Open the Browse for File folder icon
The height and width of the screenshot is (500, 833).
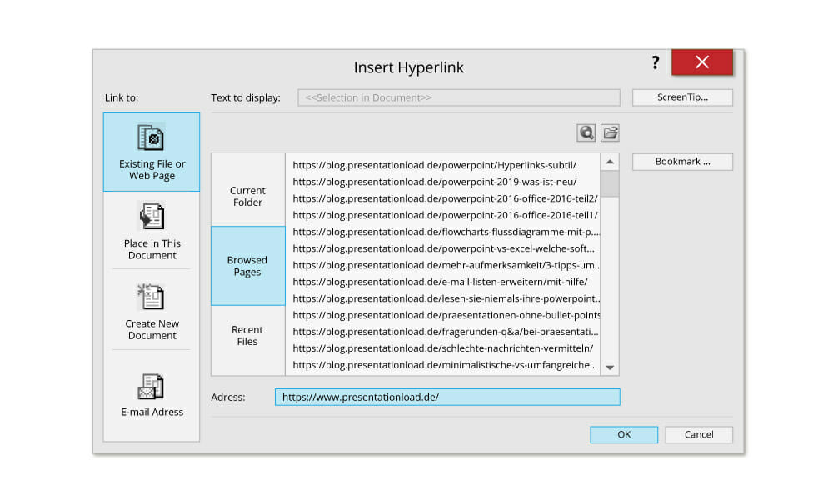(x=610, y=132)
